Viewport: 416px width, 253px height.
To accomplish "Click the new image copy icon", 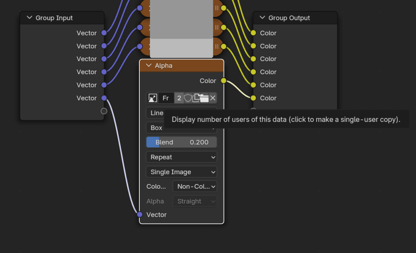I will click(x=196, y=98).
